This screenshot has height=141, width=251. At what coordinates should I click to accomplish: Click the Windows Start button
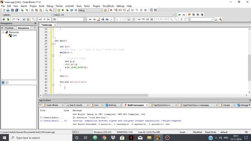[x=4, y=137]
